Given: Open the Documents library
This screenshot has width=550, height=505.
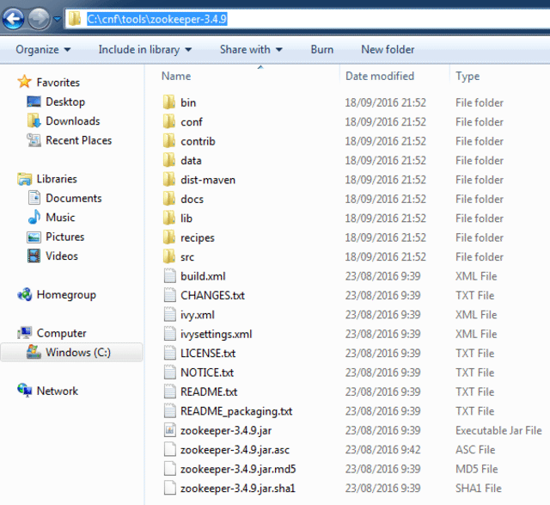Looking at the screenshot, I should 74,199.
